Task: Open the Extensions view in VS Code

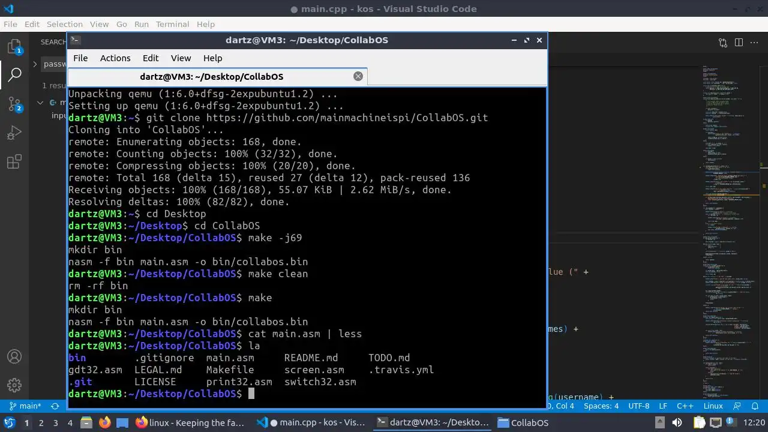Action: coord(14,162)
